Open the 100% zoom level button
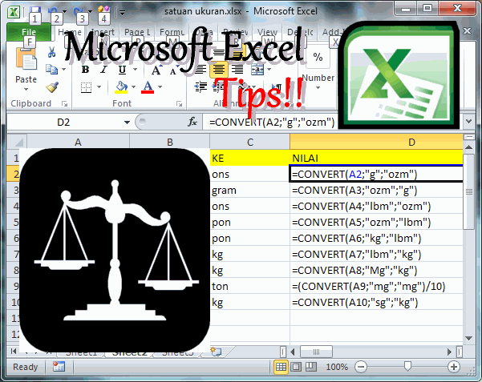Screen dimensions: 482x382 coord(337,367)
